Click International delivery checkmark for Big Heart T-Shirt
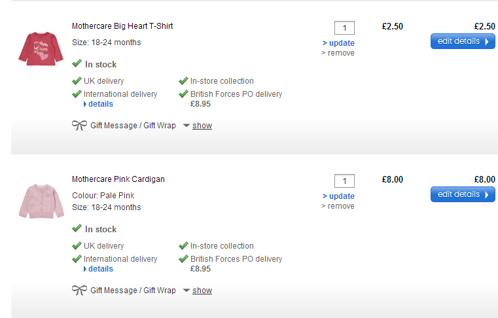Image resolution: width=498 pixels, height=318 pixels. click(x=77, y=94)
